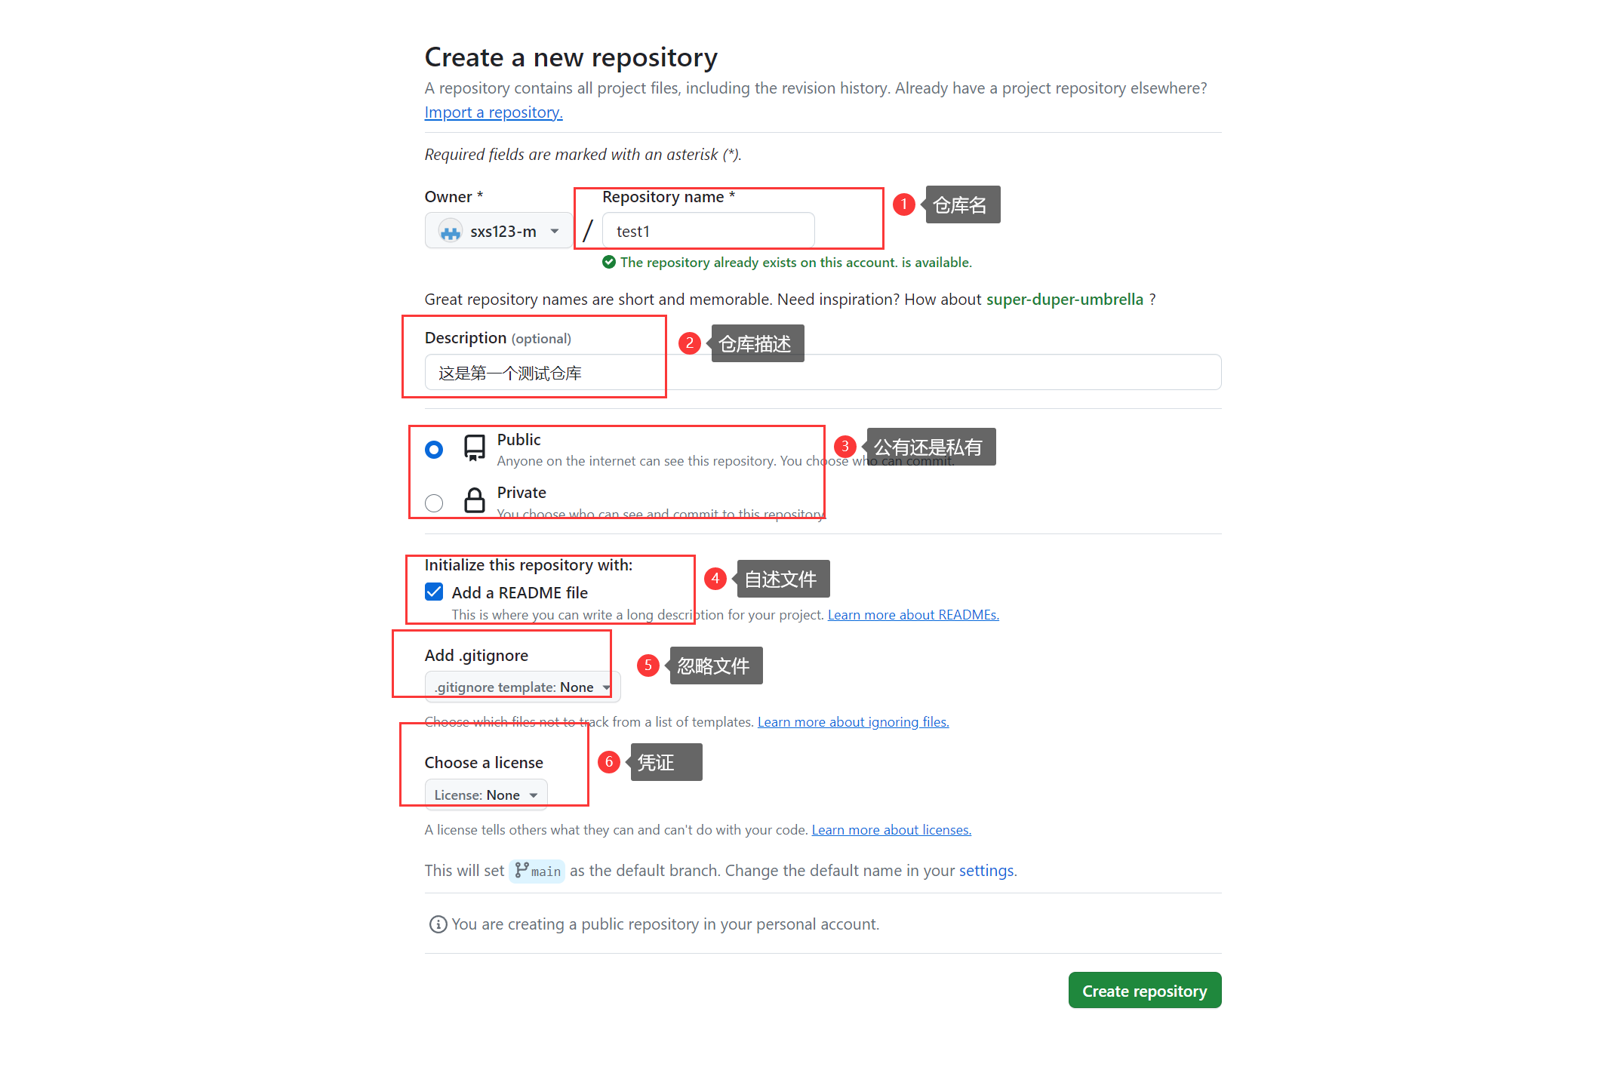Click the license selection dropdown icon
This screenshot has width=1609, height=1079.
(x=535, y=794)
